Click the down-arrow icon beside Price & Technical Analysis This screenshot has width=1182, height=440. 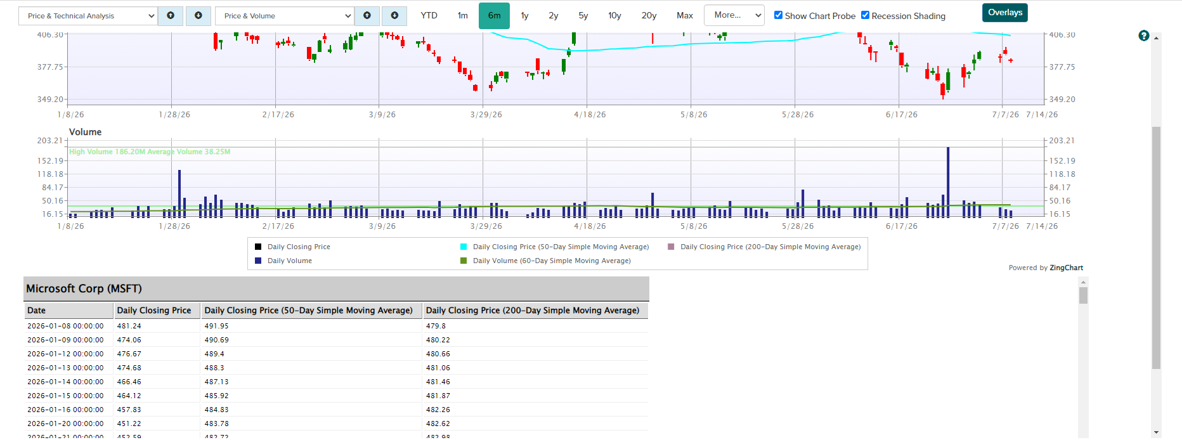[x=198, y=16]
